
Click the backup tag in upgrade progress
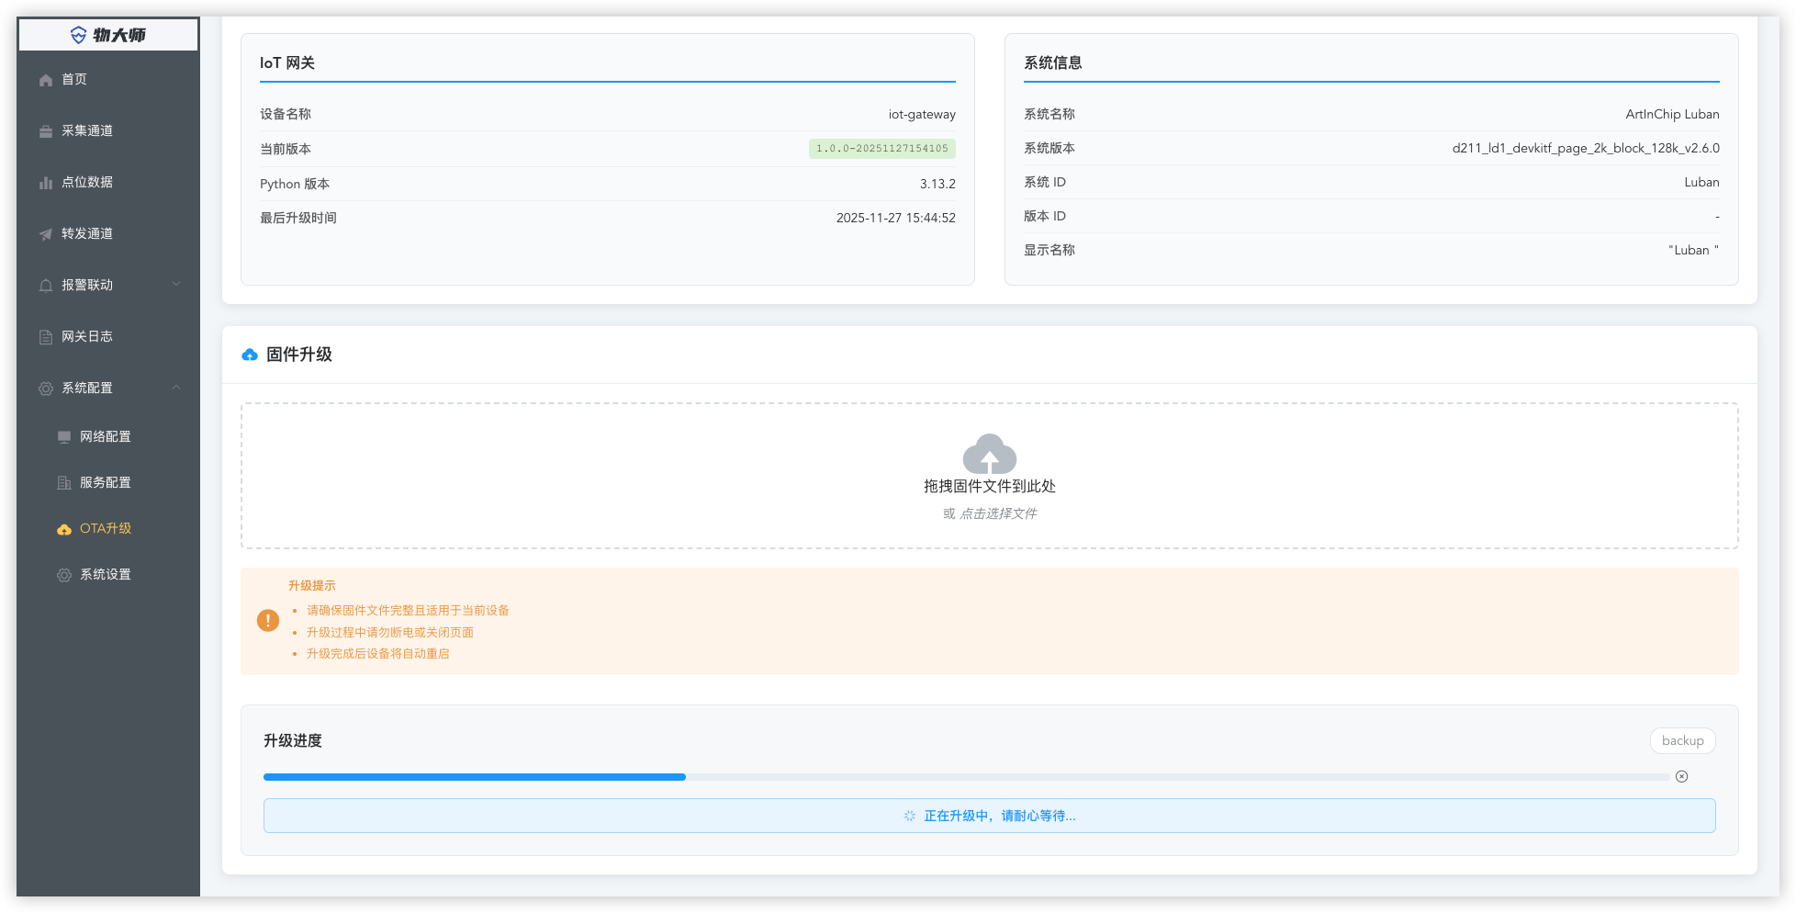1682,741
